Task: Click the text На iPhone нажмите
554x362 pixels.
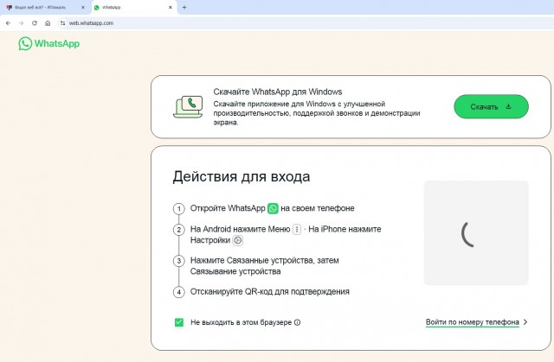Action: tap(345, 229)
